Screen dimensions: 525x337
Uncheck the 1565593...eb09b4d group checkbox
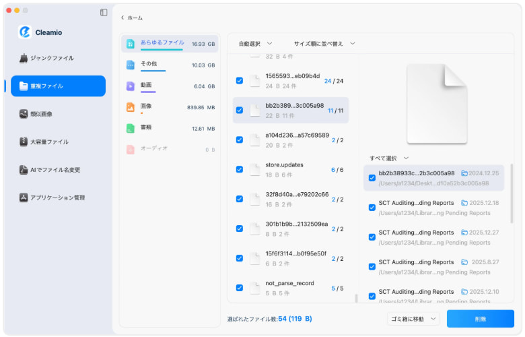tap(240, 81)
